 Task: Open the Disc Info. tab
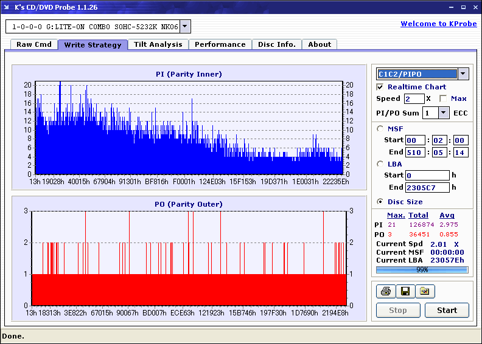click(x=276, y=44)
